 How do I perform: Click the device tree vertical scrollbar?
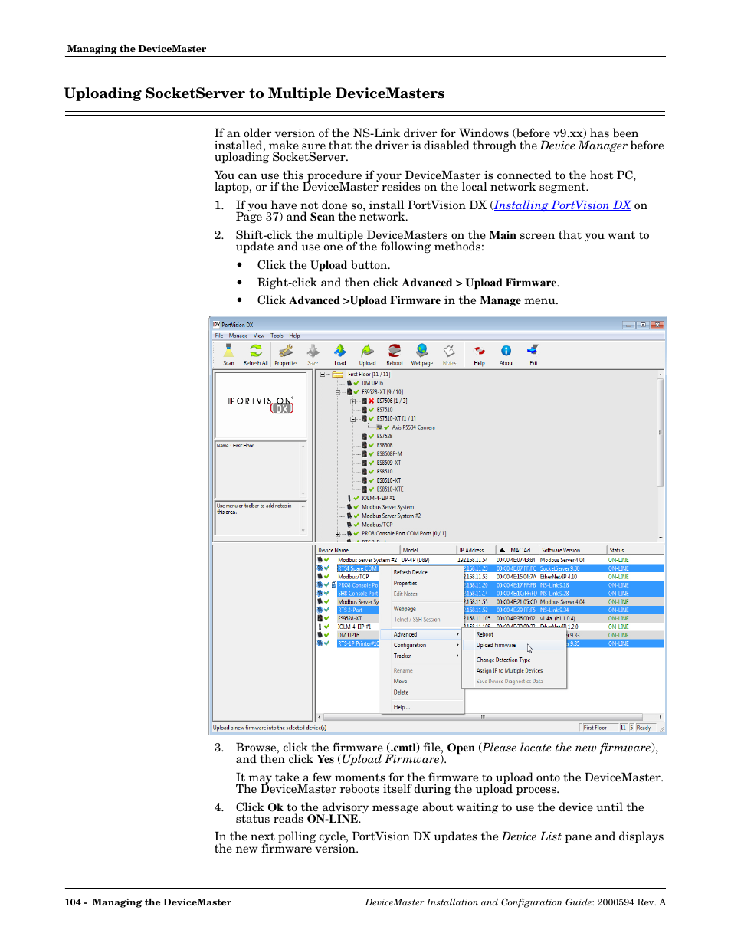tap(661, 432)
